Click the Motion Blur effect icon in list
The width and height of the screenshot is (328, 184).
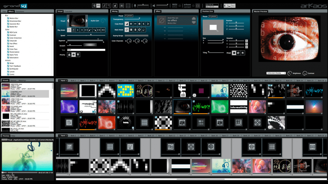pyautogui.click(x=8, y=18)
